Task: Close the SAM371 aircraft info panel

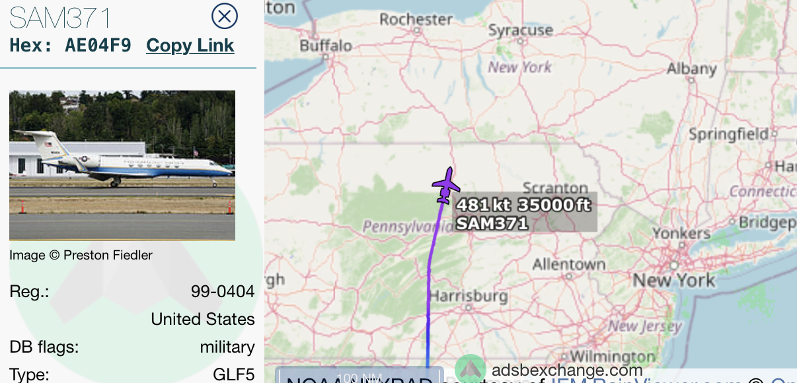Action: pos(224,16)
